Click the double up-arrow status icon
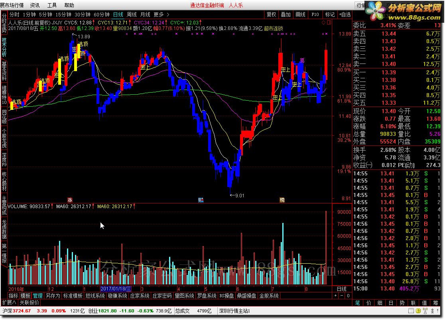 tap(432, 311)
